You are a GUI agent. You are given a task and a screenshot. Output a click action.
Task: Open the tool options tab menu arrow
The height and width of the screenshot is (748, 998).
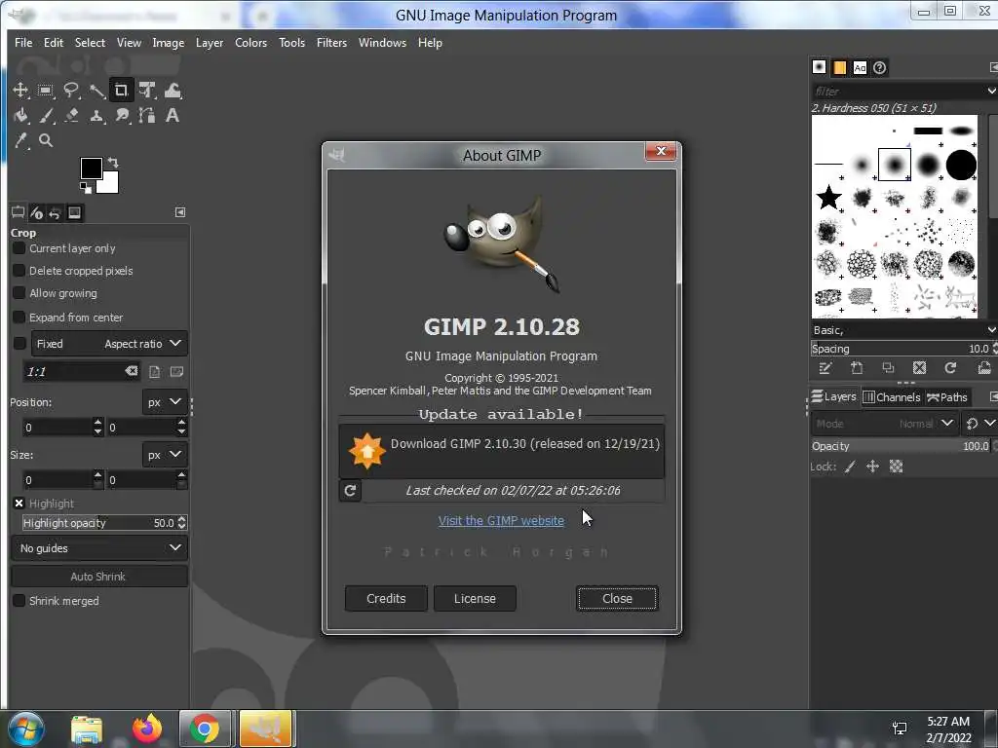coord(180,211)
